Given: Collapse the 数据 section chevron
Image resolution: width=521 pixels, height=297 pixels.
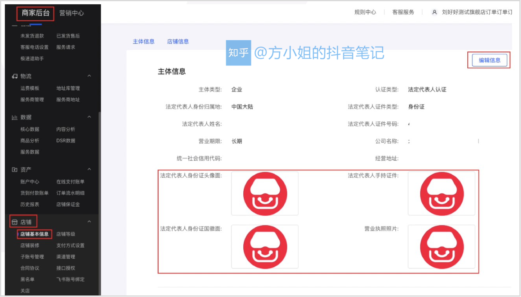Looking at the screenshot, I should coord(89,117).
